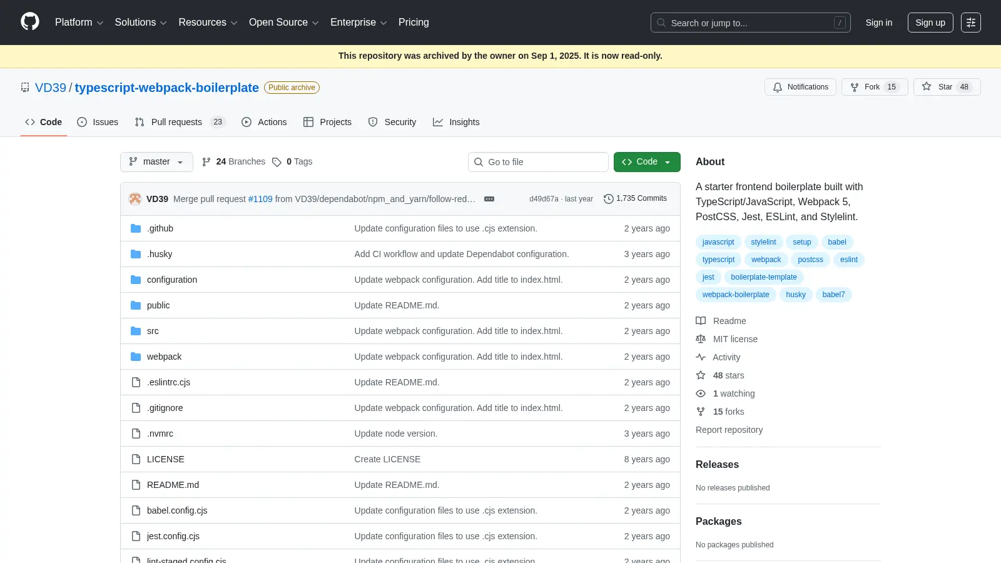Open the 1,735 Commits link
Image resolution: width=1001 pixels, height=563 pixels.
pyautogui.click(x=635, y=199)
